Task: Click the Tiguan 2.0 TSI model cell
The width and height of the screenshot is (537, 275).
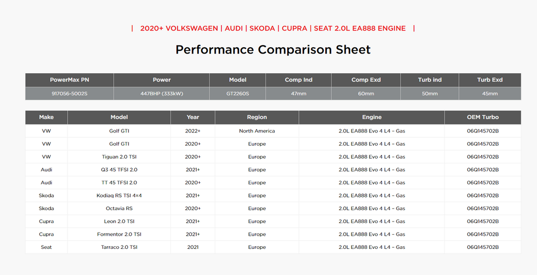Action: tap(119, 157)
